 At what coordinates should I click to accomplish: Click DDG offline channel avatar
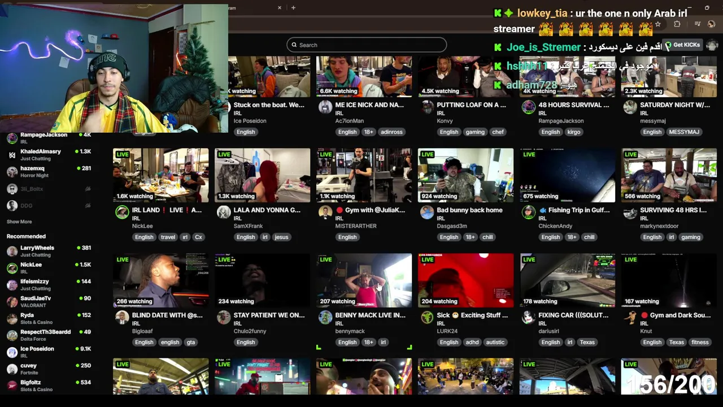pyautogui.click(x=12, y=205)
